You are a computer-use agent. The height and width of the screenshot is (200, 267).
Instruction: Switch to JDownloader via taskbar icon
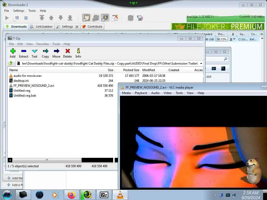[x=88, y=195]
